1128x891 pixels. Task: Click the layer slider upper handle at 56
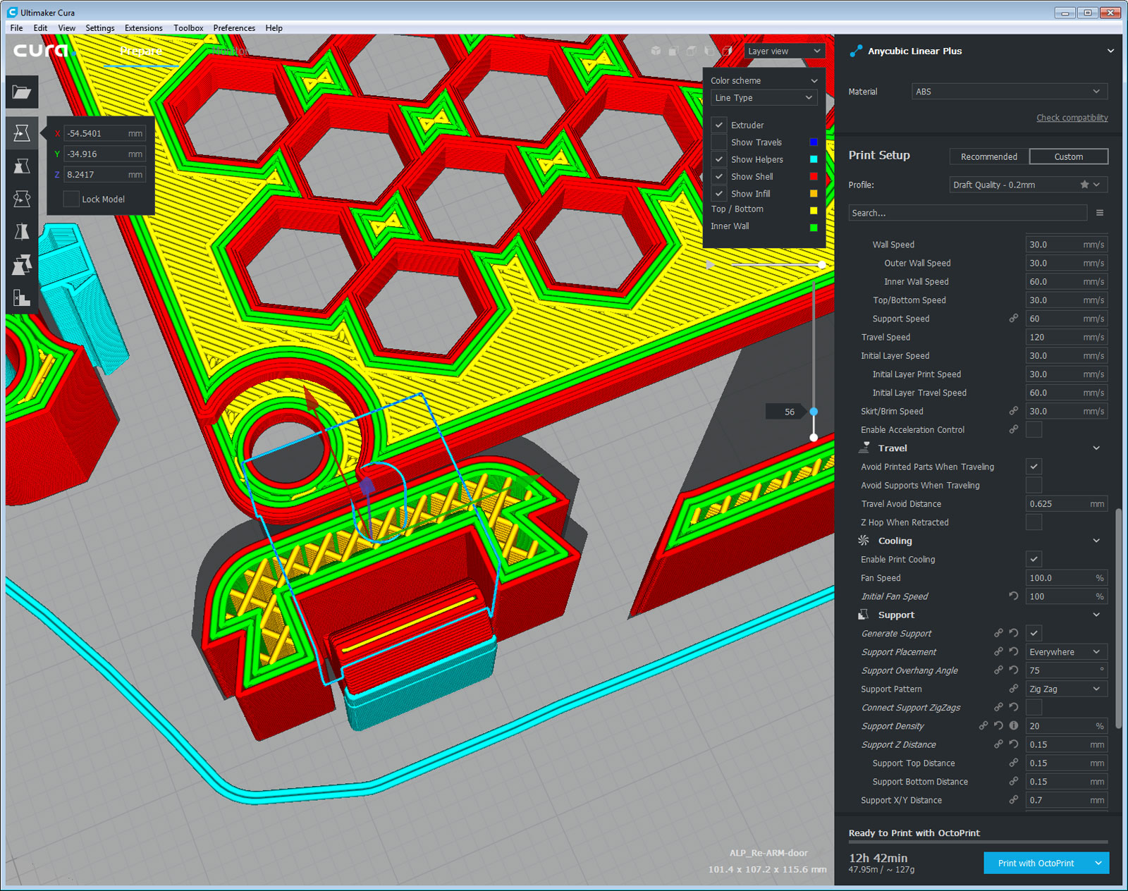click(814, 411)
